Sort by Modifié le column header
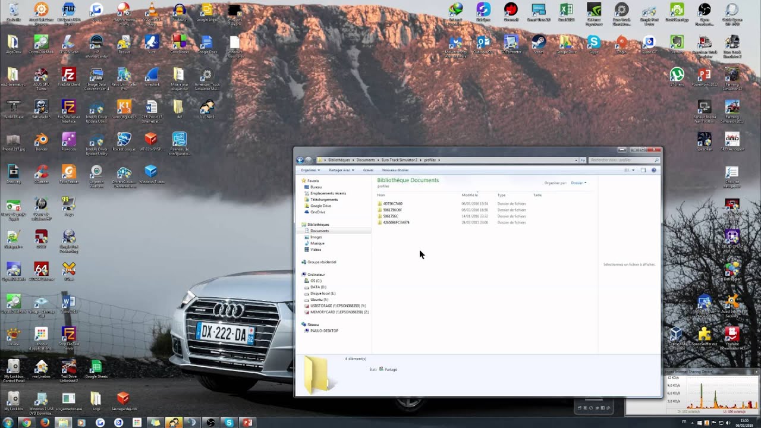 pyautogui.click(x=470, y=195)
